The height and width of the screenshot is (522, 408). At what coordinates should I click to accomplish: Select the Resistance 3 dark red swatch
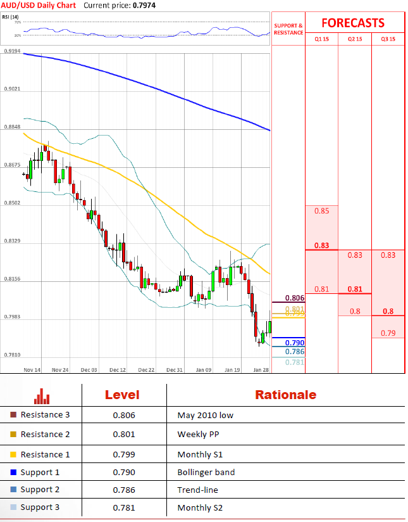[13, 415]
